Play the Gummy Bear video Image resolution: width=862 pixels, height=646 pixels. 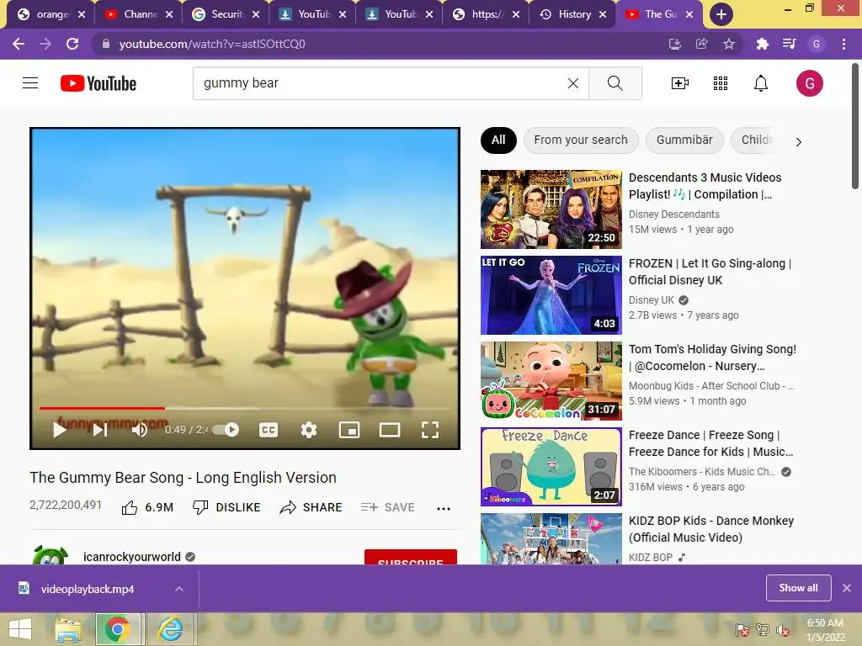[60, 430]
